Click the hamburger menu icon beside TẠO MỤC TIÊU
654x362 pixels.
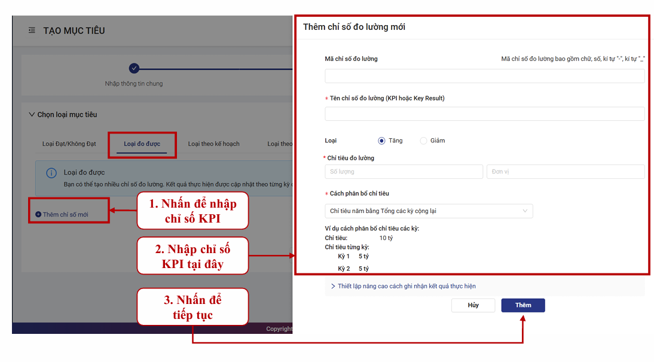31,31
